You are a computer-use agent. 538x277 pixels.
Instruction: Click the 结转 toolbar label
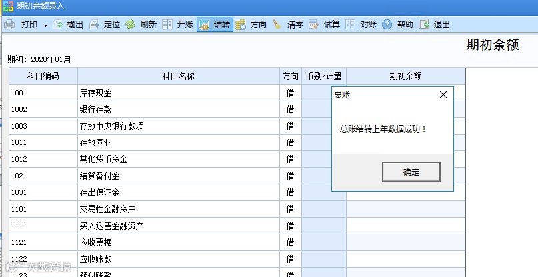pos(221,25)
